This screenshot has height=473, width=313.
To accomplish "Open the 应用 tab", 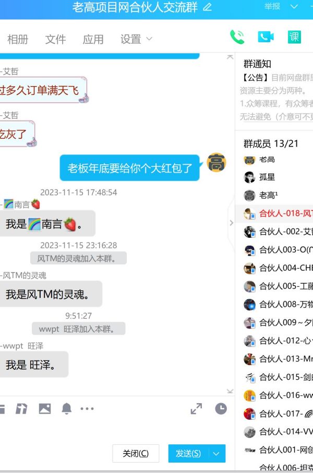I will 93,39.
